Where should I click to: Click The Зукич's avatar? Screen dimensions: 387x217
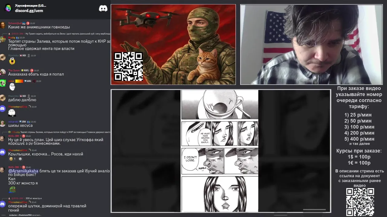[x=3, y=72]
